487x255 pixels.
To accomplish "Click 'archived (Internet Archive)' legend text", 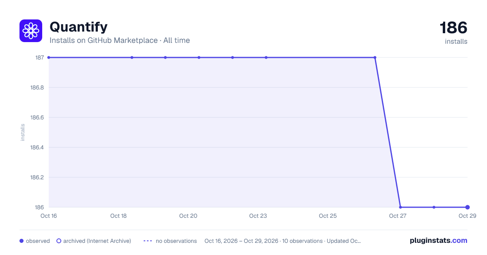I will pyautogui.click(x=97, y=241).
